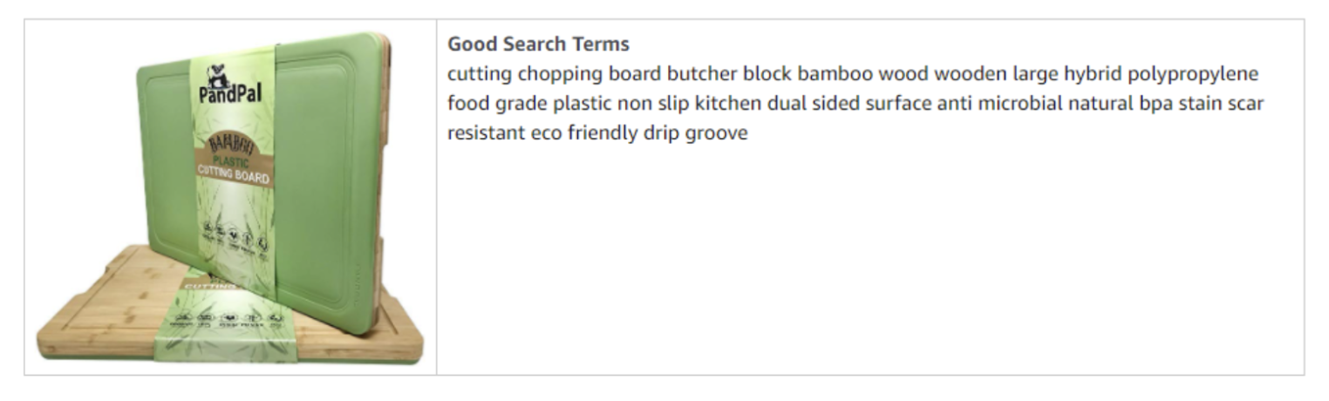Click the word 'butcher' in search terms
The height and width of the screenshot is (401, 1329).
(x=702, y=73)
